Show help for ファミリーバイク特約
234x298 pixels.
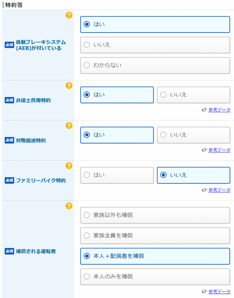click(69, 166)
